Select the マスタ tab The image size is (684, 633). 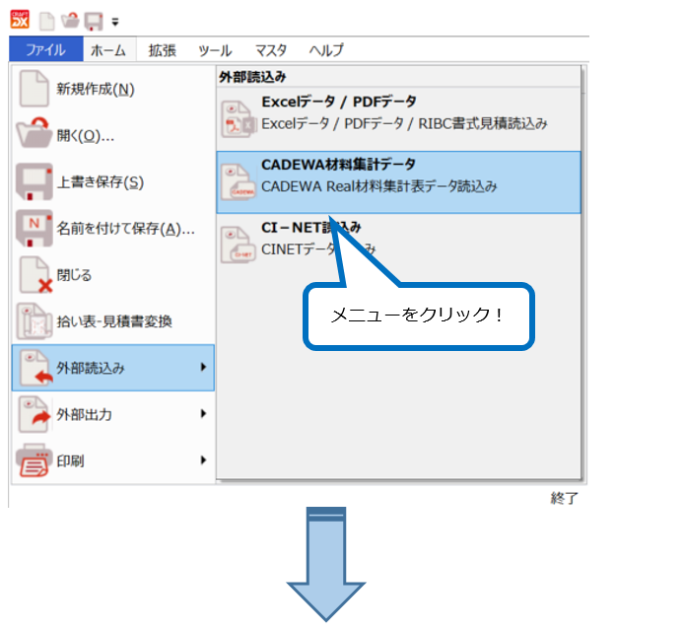[x=271, y=49]
